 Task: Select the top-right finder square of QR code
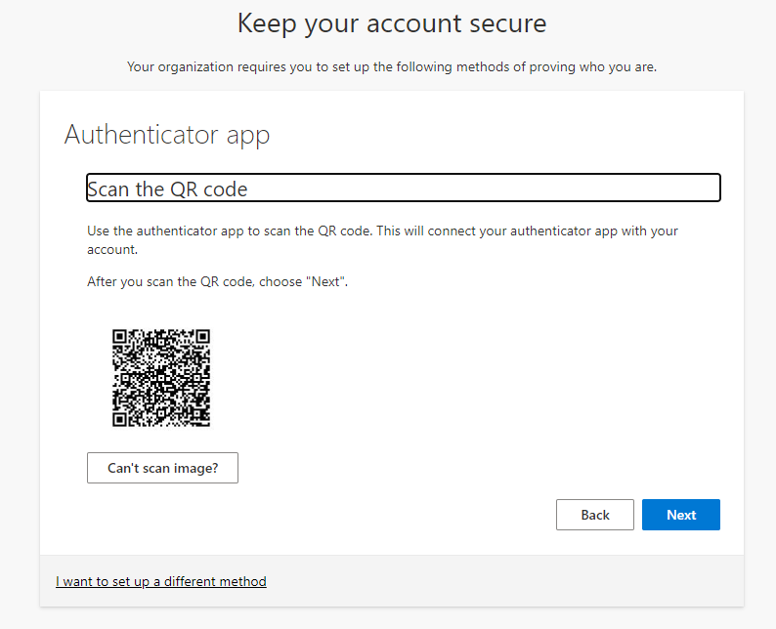pyautogui.click(x=203, y=336)
